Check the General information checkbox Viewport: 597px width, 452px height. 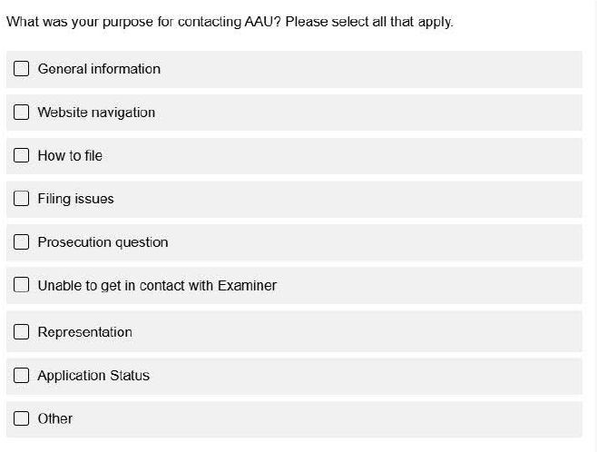(x=22, y=69)
